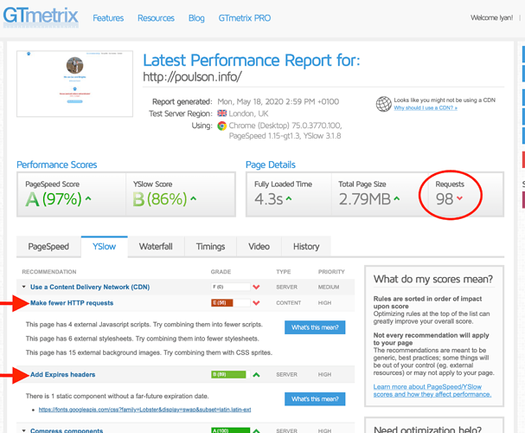Click the GTmetrix logo
The width and height of the screenshot is (525, 433).
pyautogui.click(x=41, y=17)
